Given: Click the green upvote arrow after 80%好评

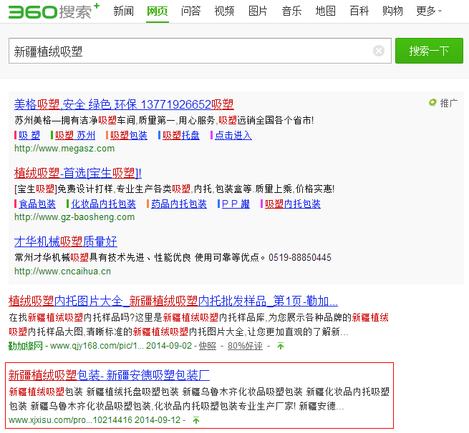Looking at the screenshot, I should pyautogui.click(x=280, y=346).
